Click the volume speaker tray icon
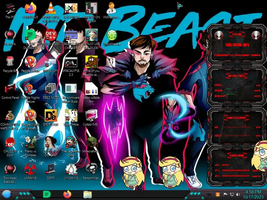This screenshot has height=200, width=267. tap(238, 194)
